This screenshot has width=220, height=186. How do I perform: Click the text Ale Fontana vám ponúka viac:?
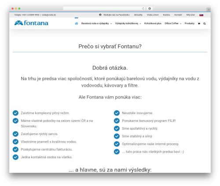(110, 97)
